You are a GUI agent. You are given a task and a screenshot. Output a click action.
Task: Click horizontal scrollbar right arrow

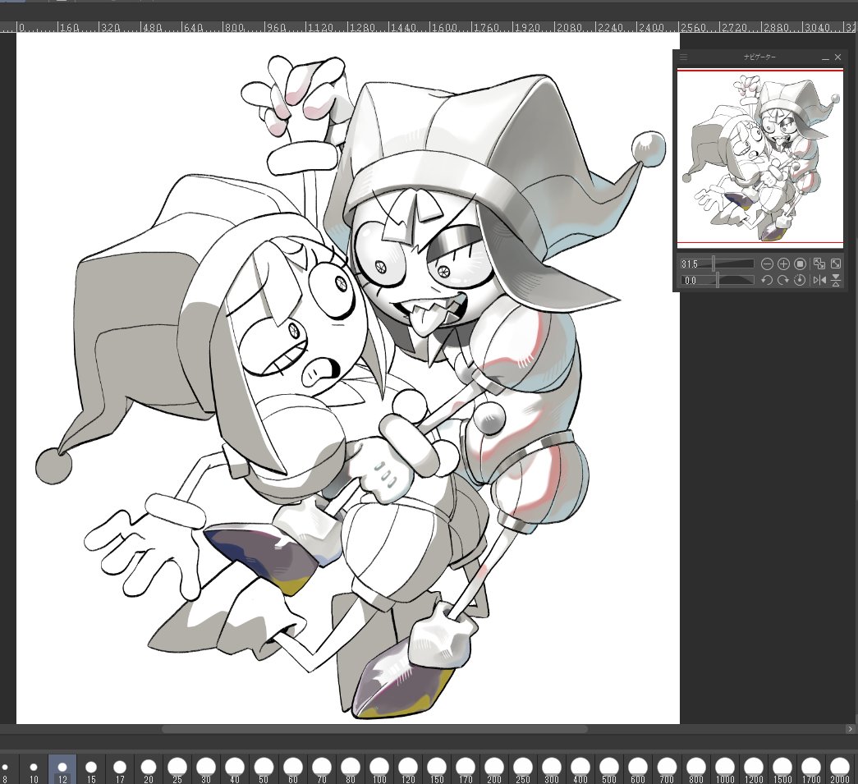[850, 729]
